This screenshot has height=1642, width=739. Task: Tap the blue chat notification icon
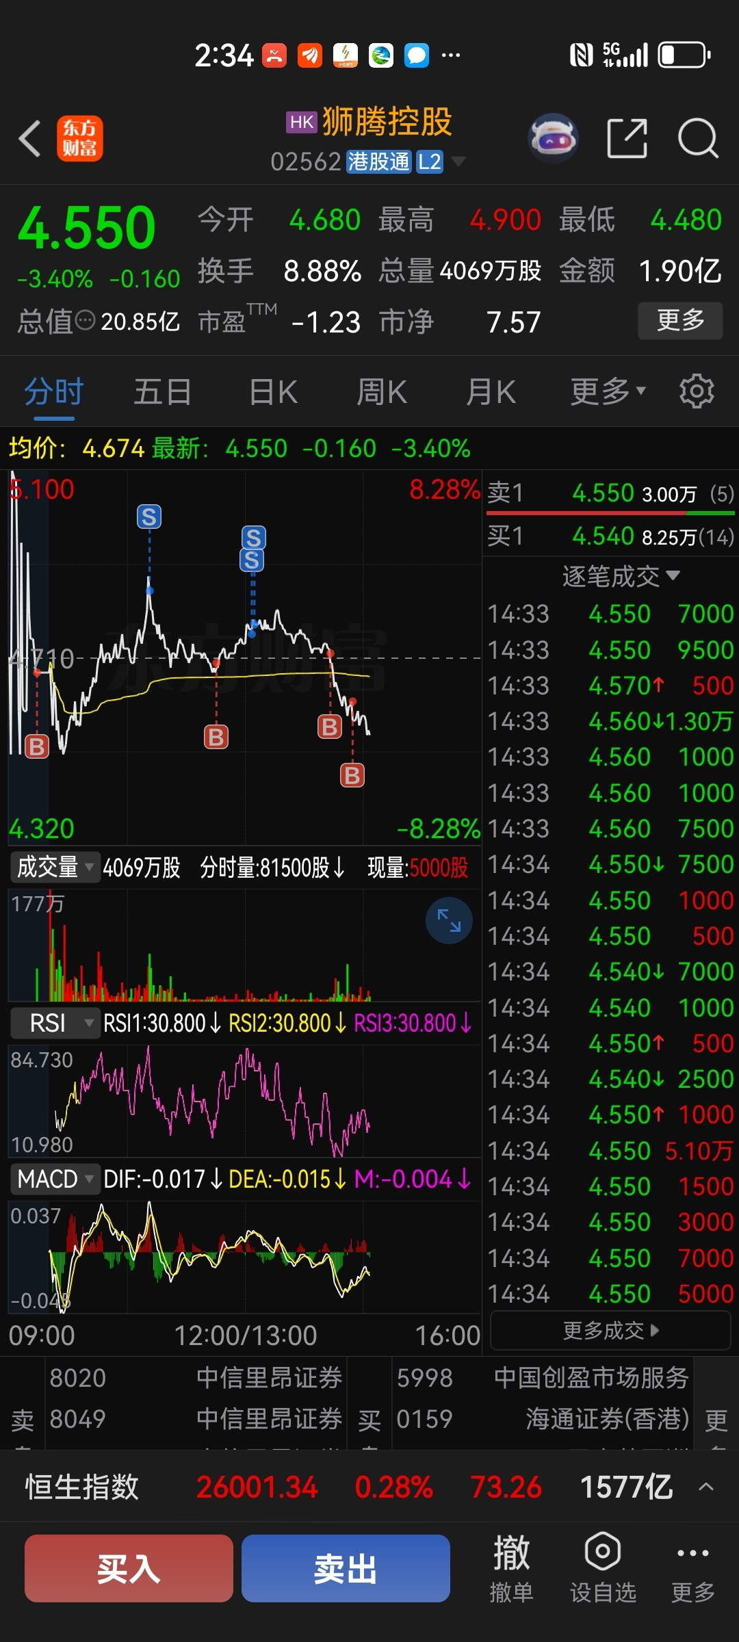pyautogui.click(x=417, y=55)
